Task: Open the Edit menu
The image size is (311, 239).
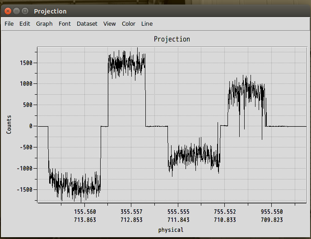Action: pyautogui.click(x=25, y=23)
